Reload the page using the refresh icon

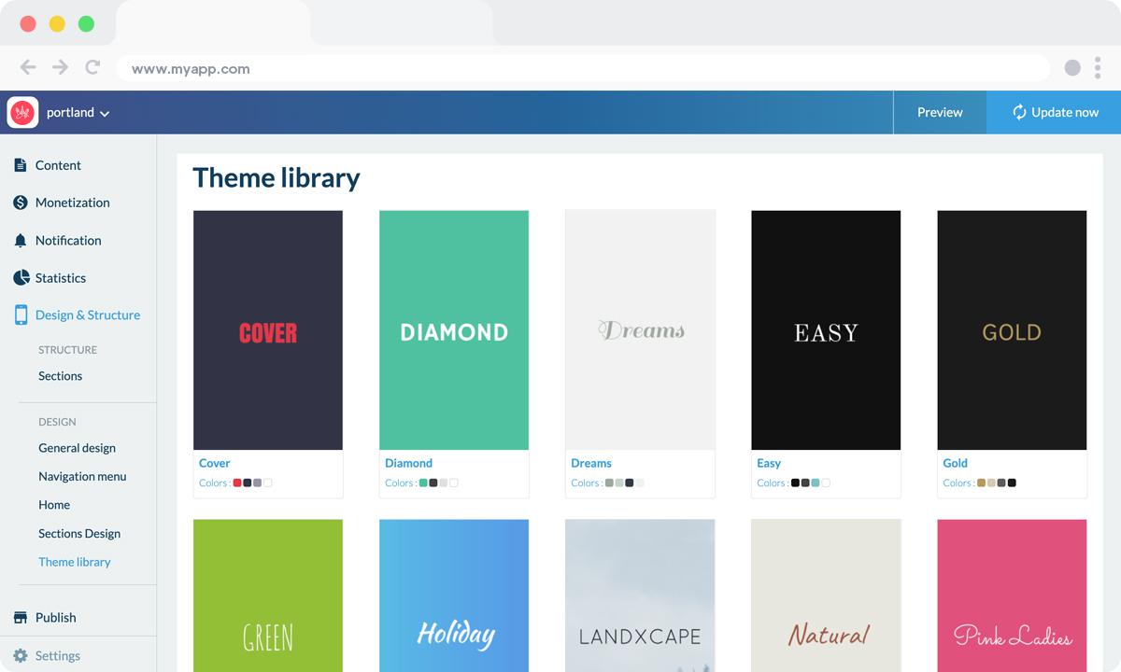point(92,67)
